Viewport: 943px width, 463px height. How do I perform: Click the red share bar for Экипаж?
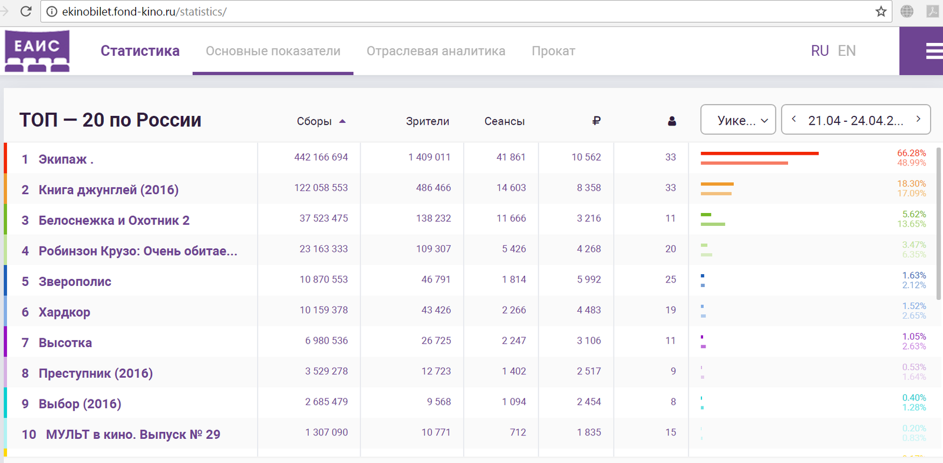pyautogui.click(x=760, y=154)
